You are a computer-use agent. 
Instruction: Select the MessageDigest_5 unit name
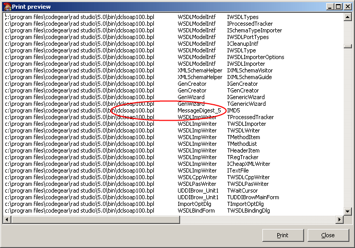click(199, 110)
